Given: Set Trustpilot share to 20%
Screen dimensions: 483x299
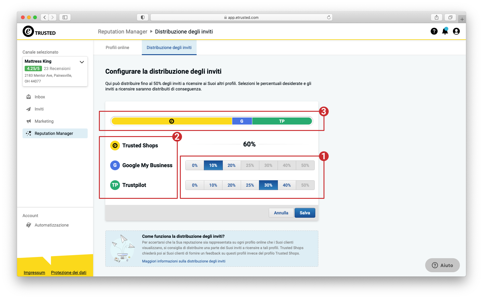Looking at the screenshot, I should [232, 185].
